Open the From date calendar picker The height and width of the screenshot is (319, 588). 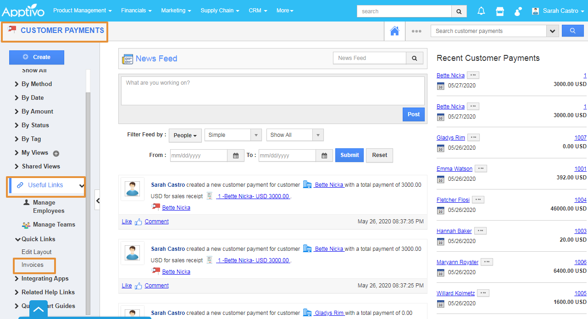[236, 156]
